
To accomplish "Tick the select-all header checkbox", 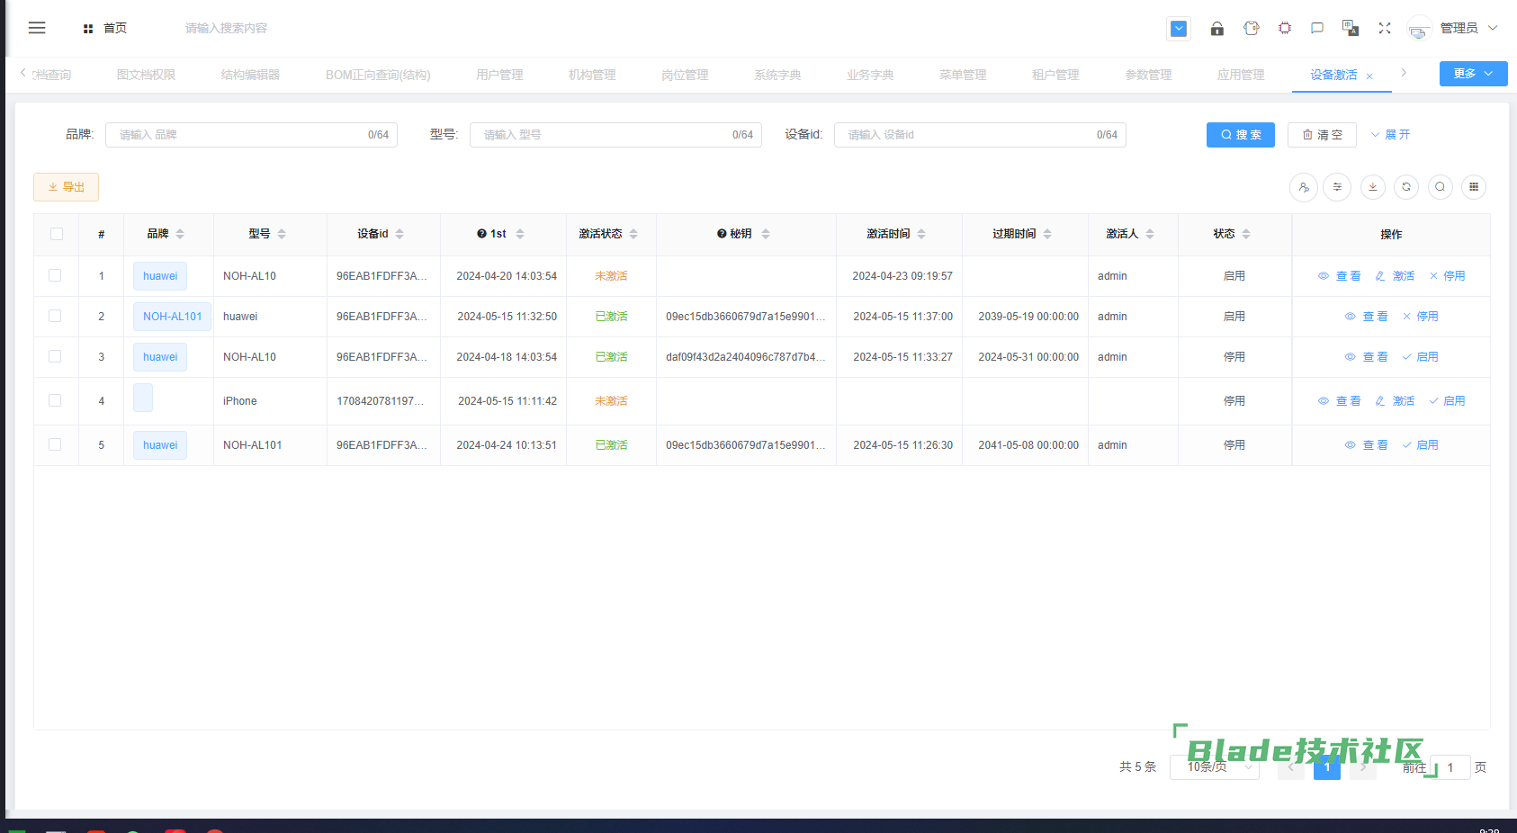I will click(57, 234).
